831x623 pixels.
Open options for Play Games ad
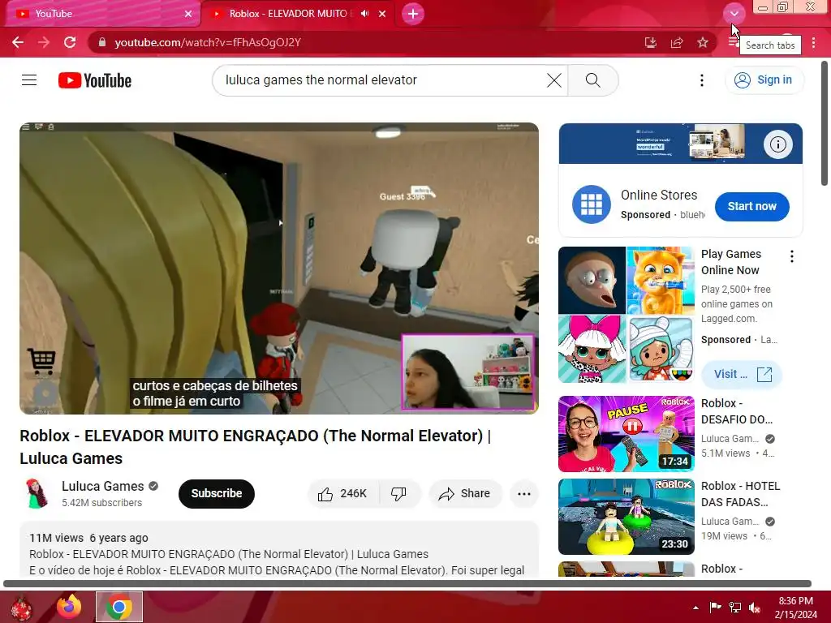click(792, 256)
